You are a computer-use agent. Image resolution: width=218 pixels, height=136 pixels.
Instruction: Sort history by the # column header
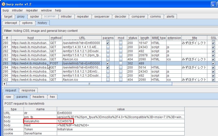7,38
